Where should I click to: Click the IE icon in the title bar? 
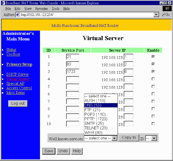[x=3, y=3]
